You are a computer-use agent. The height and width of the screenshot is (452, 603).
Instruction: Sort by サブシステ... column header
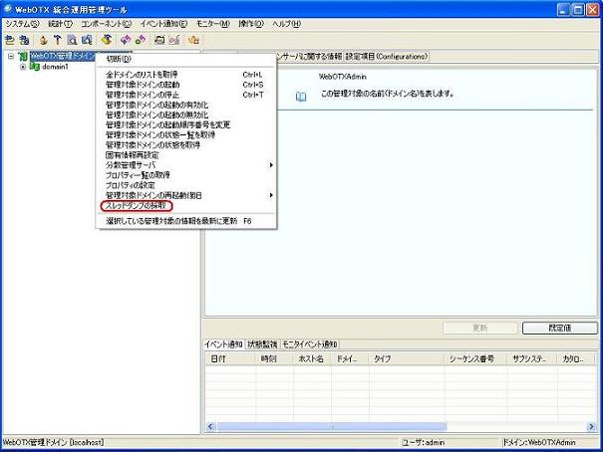(x=532, y=359)
